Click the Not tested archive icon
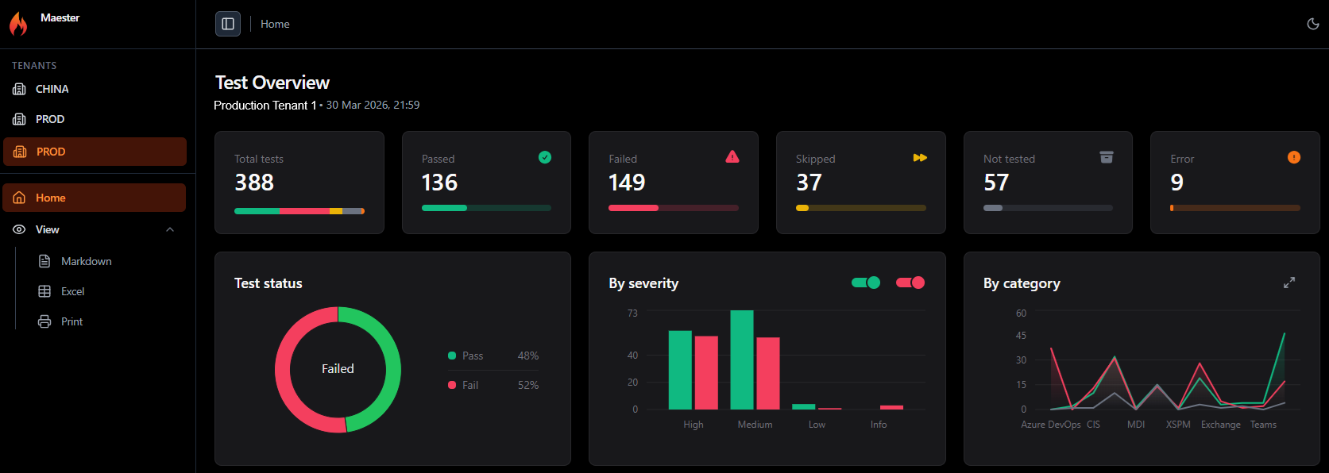This screenshot has height=473, width=1329. click(x=1106, y=157)
